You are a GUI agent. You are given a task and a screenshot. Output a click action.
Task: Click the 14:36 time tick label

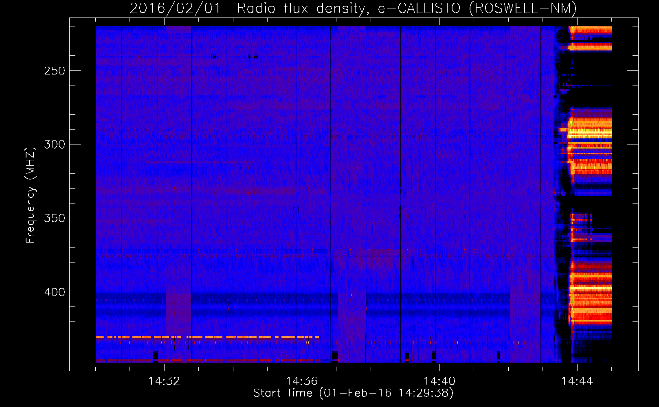click(302, 381)
